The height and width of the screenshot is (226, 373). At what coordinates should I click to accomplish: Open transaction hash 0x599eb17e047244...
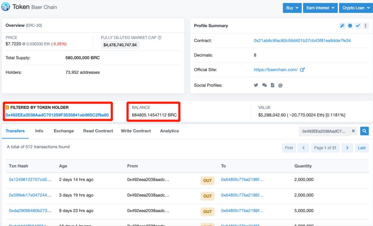pyautogui.click(x=30, y=195)
